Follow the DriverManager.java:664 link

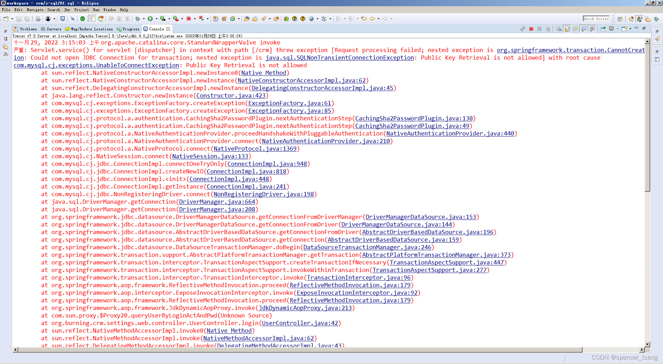click(217, 202)
